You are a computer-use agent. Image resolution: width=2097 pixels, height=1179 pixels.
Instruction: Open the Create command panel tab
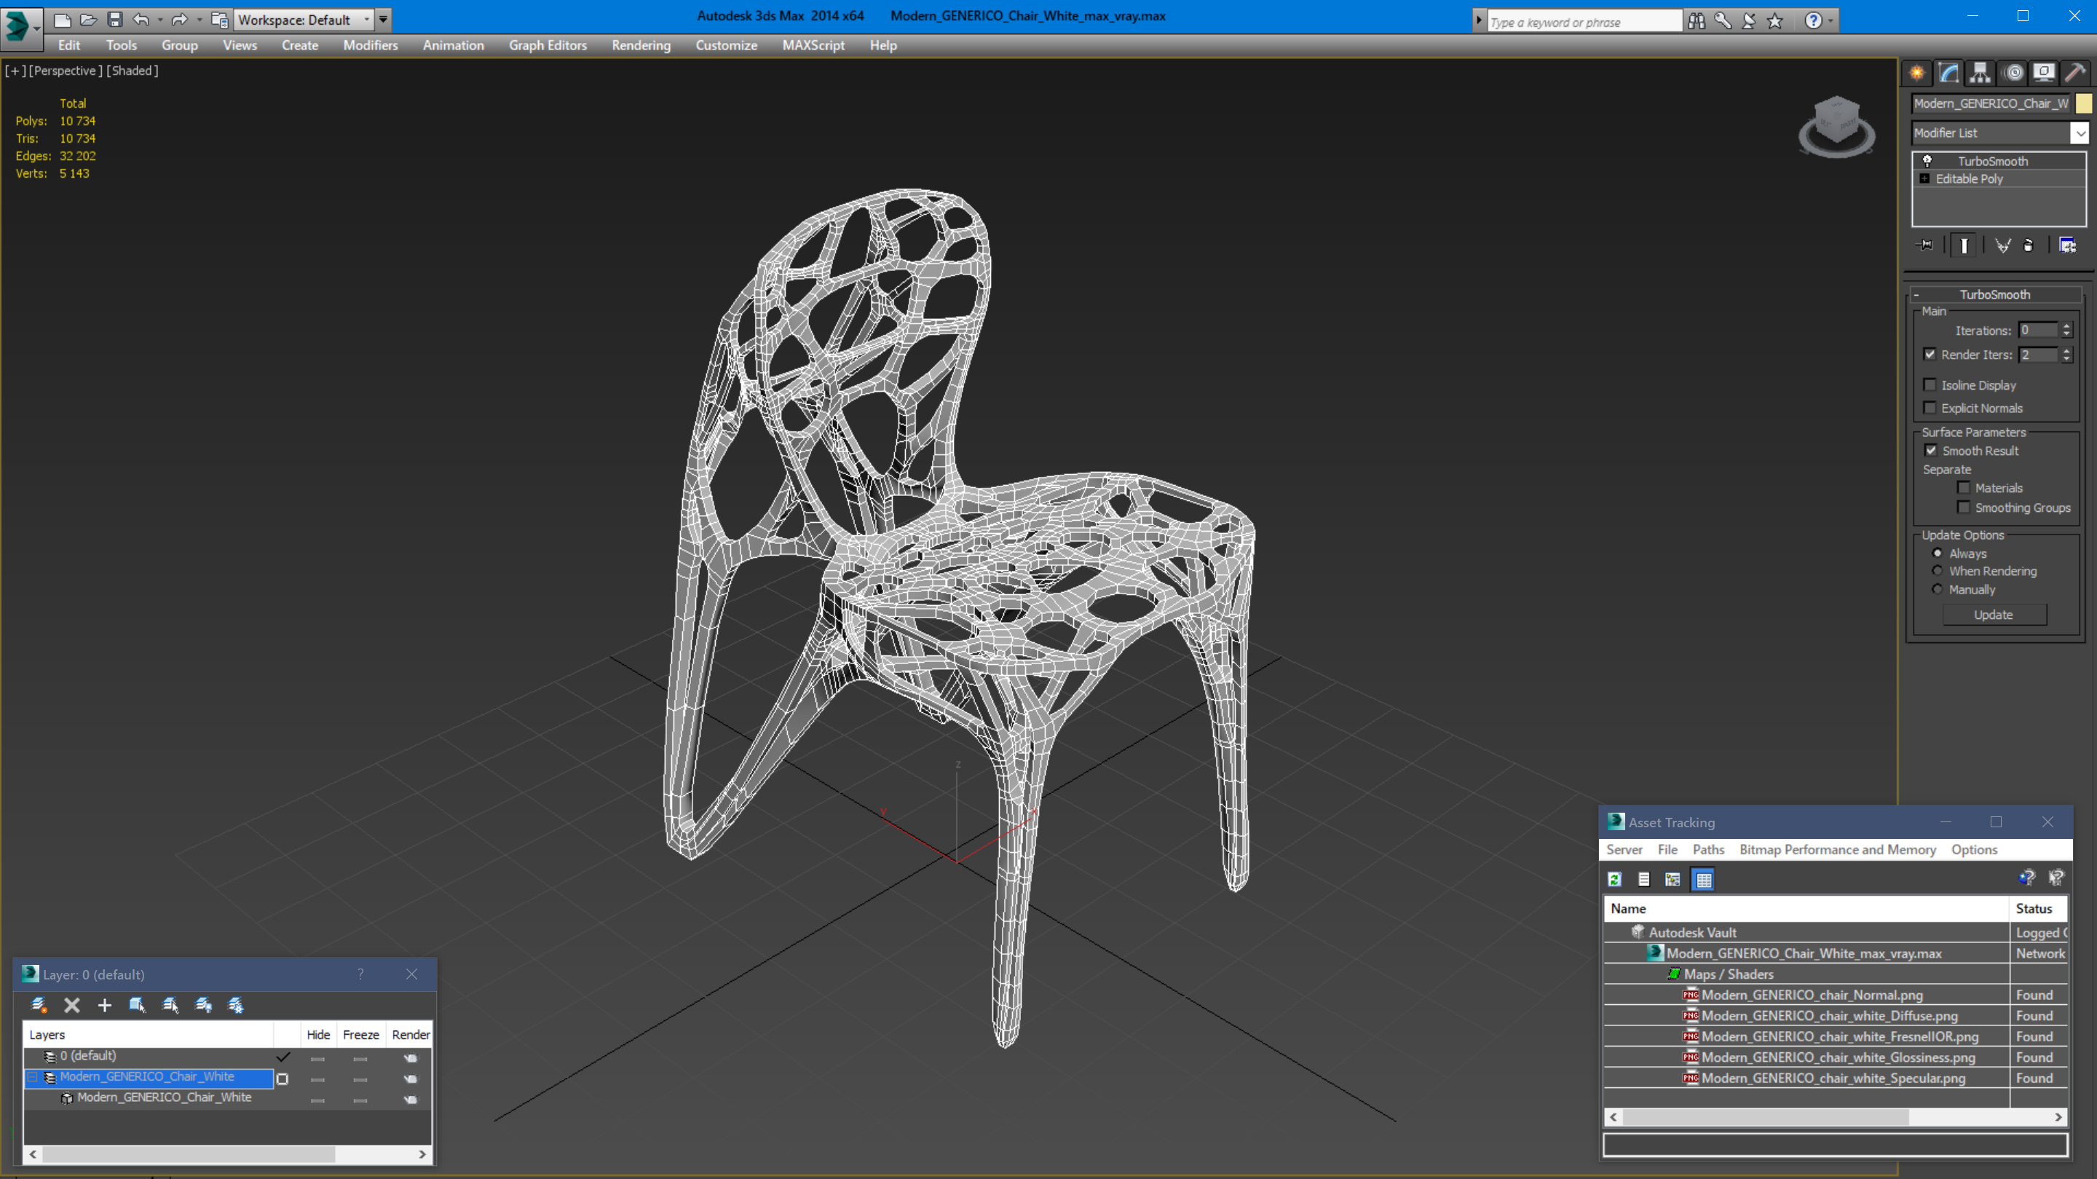(1917, 74)
